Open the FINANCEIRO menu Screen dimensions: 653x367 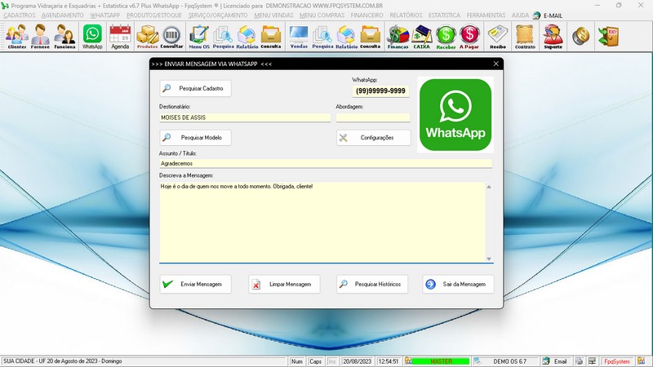pyautogui.click(x=366, y=15)
